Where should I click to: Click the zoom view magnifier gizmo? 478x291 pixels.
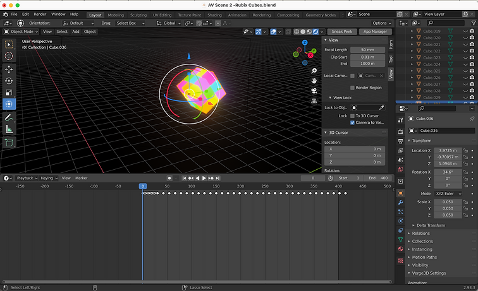point(314,71)
